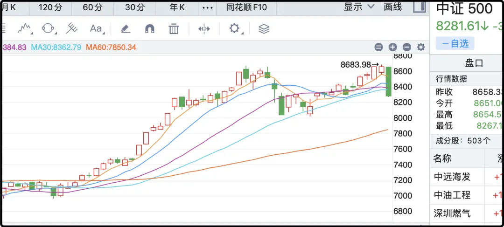Remove 中证 500 from 自选 watchlist
Image resolution: width=504 pixels, height=227 pixels.
point(455,43)
